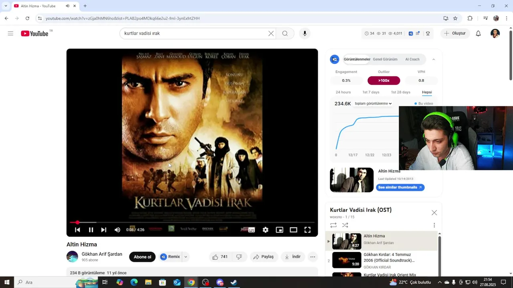The image size is (513, 288).
Task: Open the toplam görüntülenme dropdown
Action: (x=373, y=104)
